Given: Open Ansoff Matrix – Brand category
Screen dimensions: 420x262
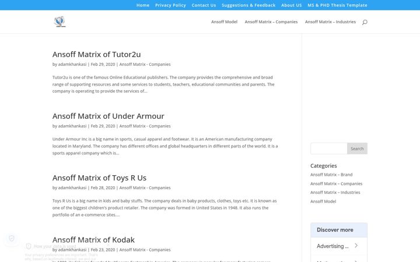Looking at the screenshot, I should click(331, 175).
